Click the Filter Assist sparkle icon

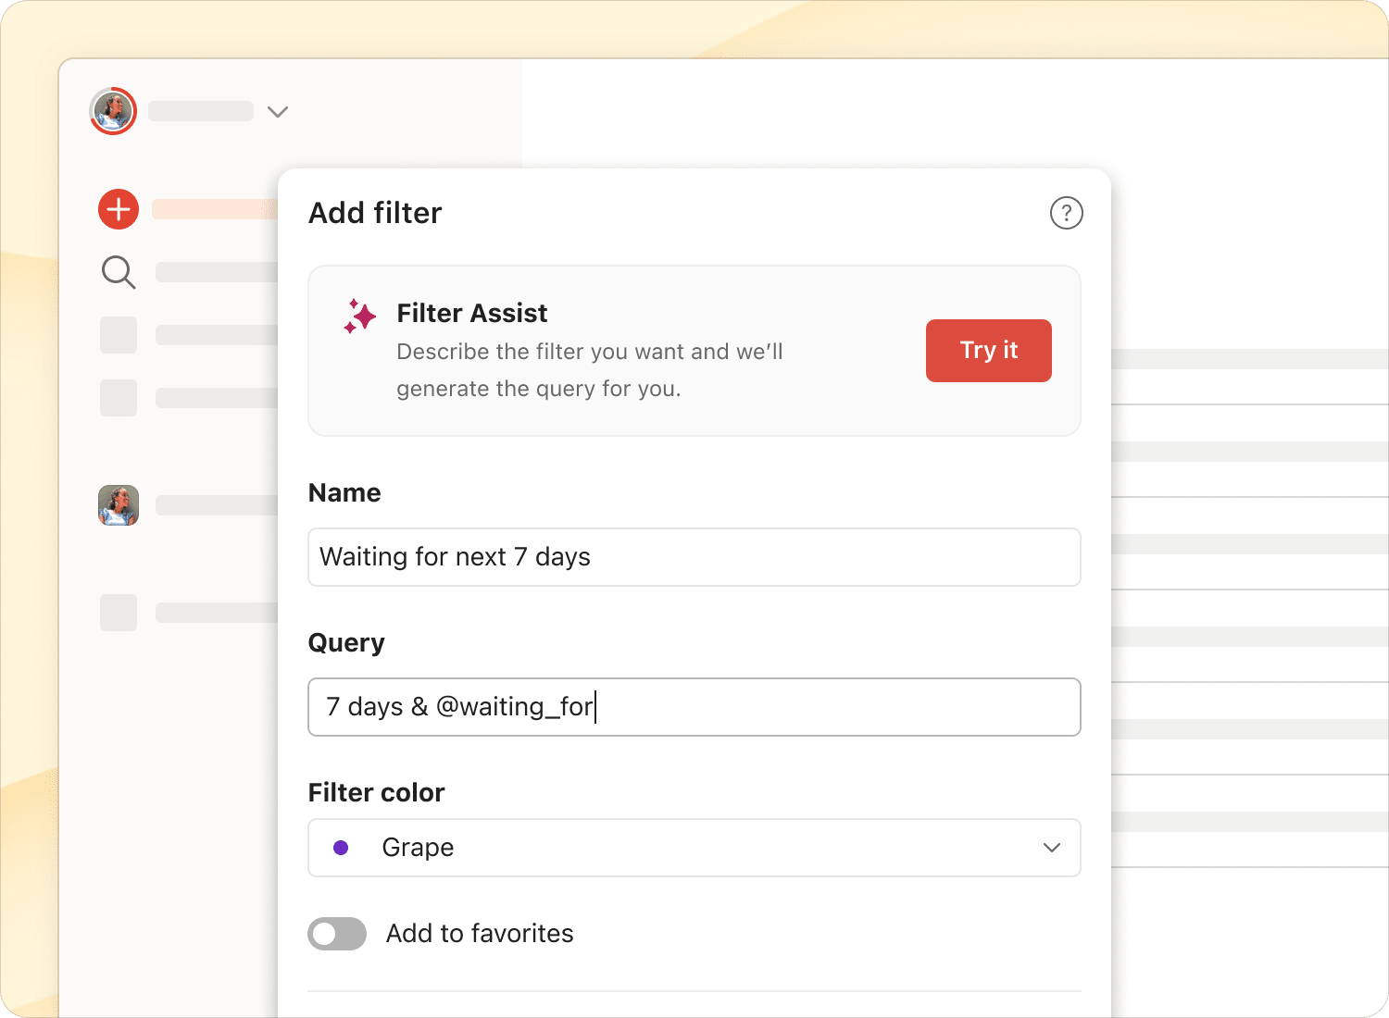pos(359,317)
